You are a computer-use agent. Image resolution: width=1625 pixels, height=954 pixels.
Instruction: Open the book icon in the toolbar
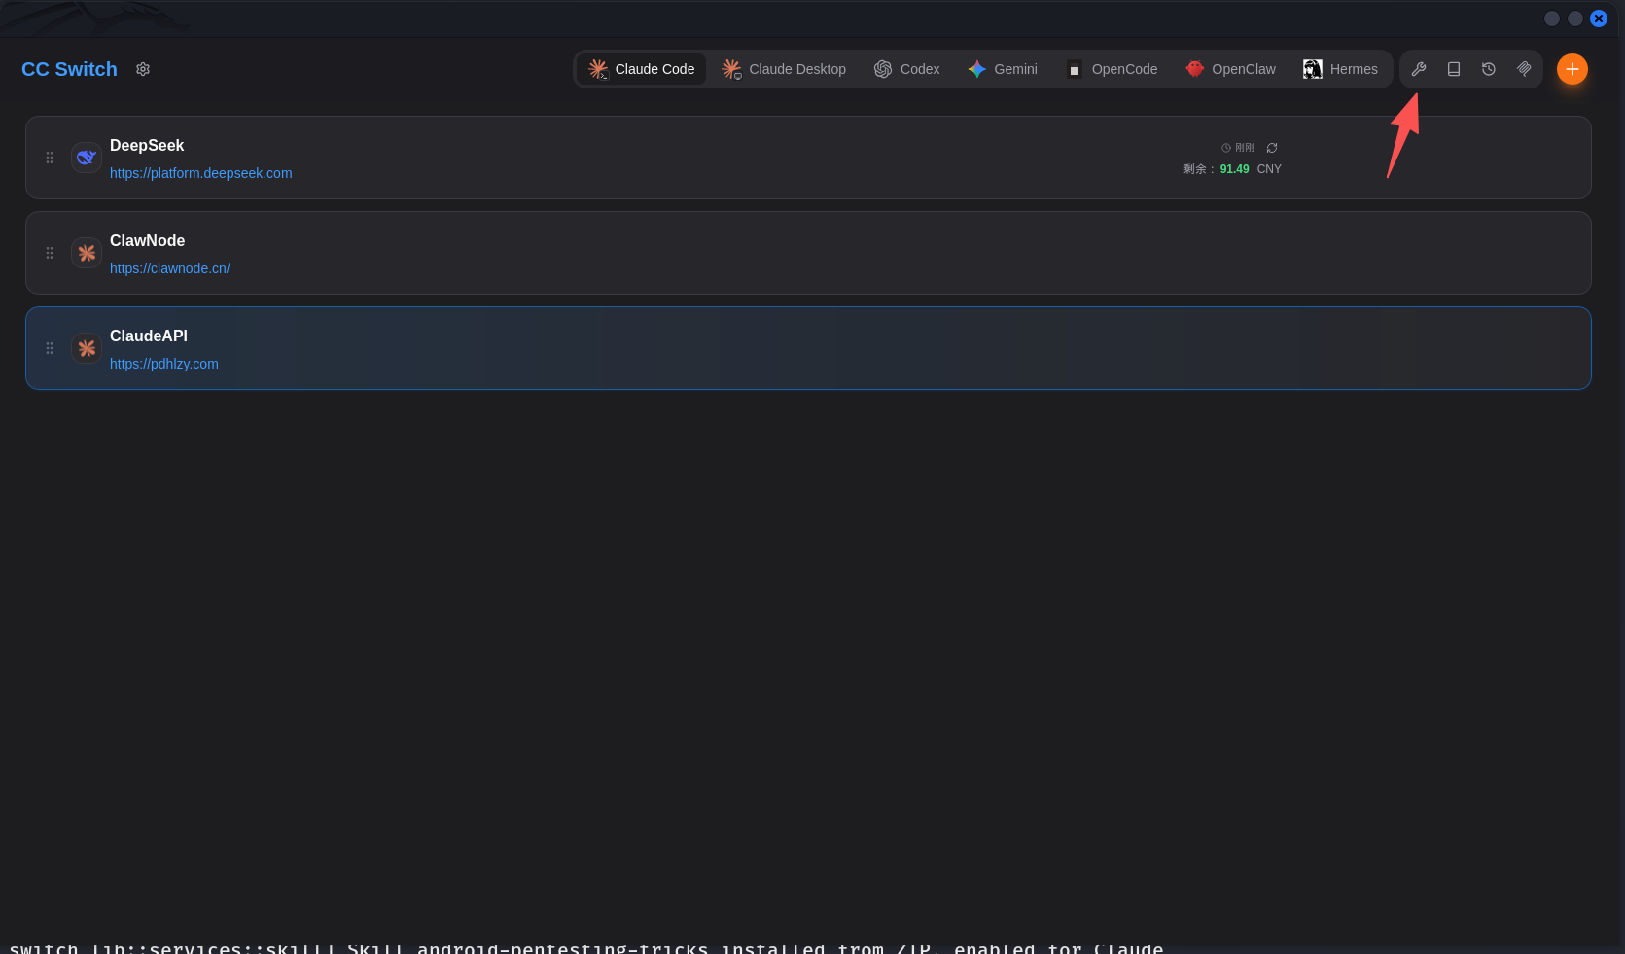(x=1454, y=69)
